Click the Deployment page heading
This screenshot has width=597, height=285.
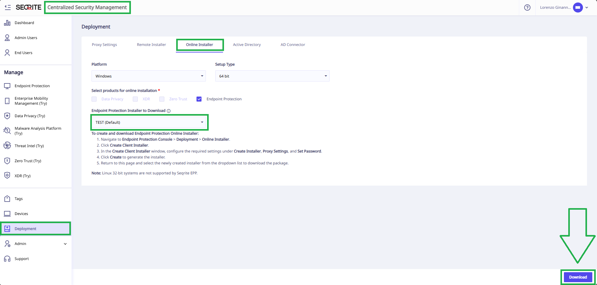point(96,27)
